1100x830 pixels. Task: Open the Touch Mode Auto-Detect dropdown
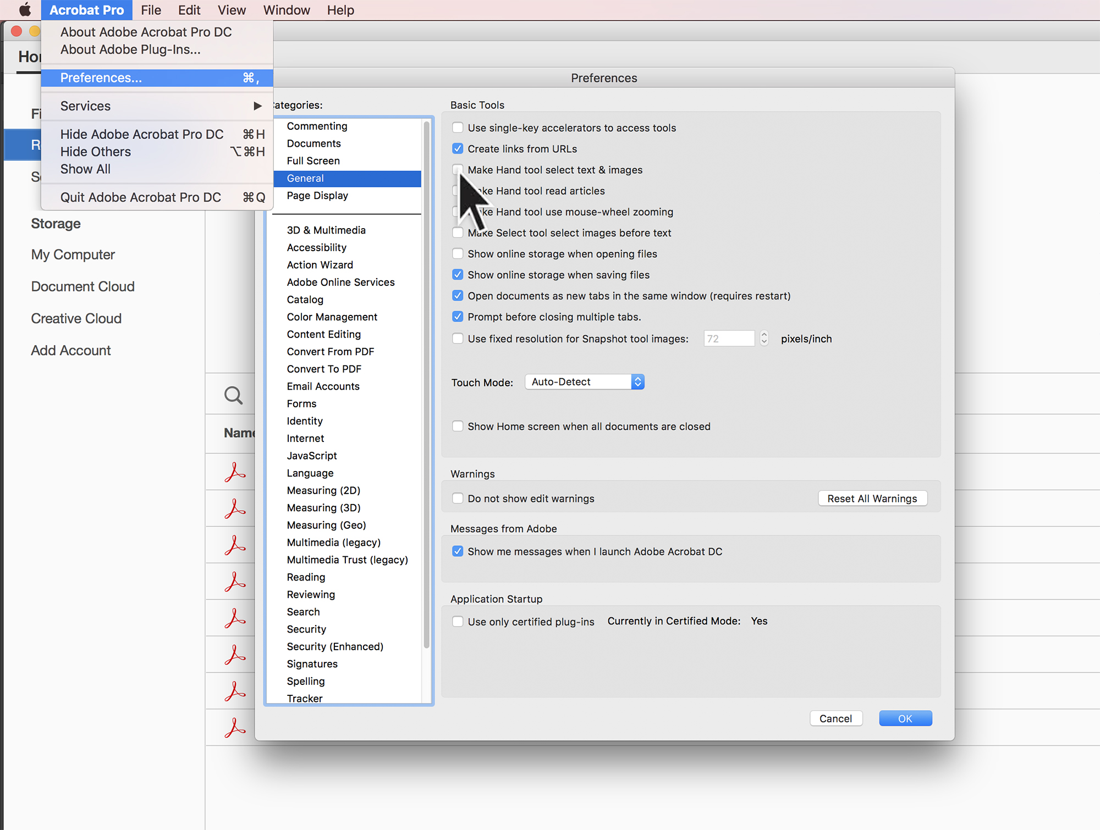(584, 382)
